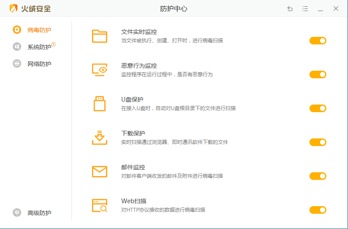
Task: Click the 下载保护 download tray icon
Action: 100,138
